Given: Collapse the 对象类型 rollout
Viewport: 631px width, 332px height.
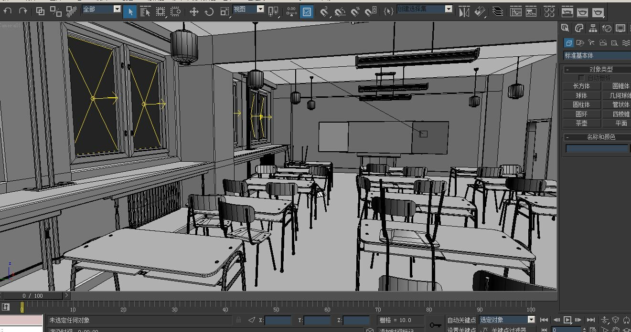Looking at the screenshot, I should 567,69.
